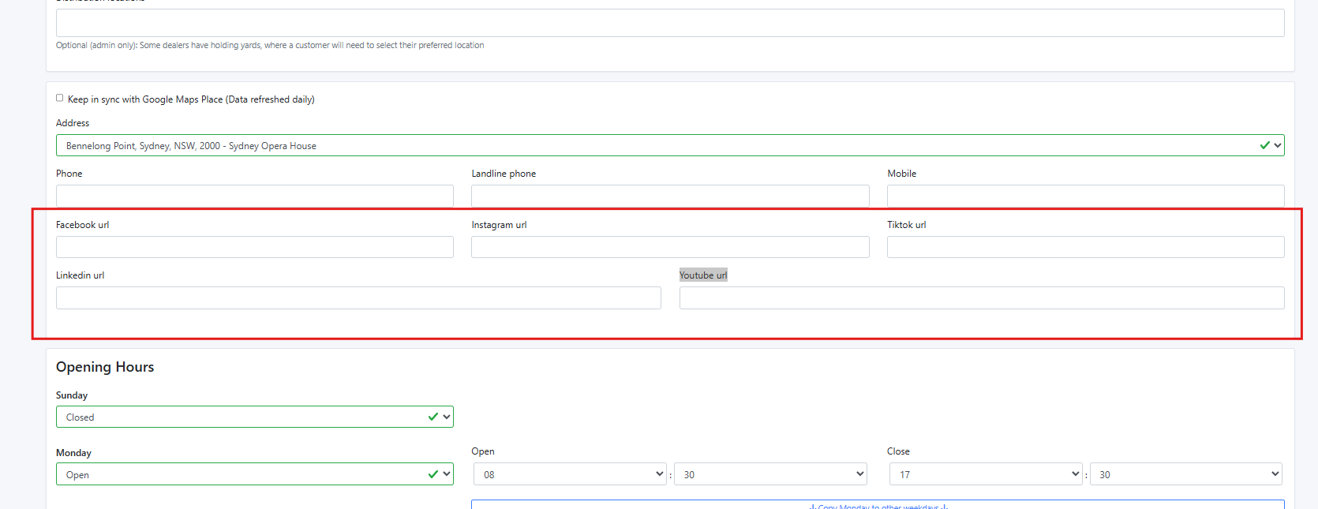
Task: Open Monday open minute dropdown
Action: tap(770, 474)
